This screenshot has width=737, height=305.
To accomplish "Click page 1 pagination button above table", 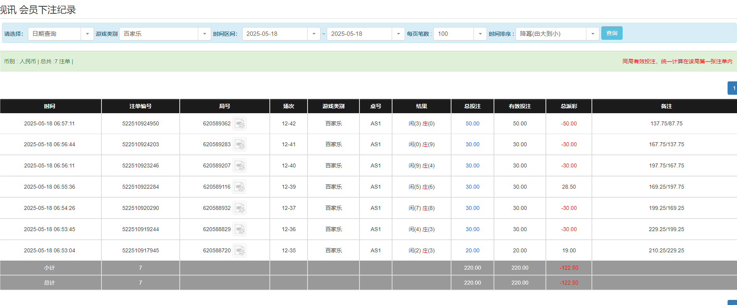I will 733,88.
